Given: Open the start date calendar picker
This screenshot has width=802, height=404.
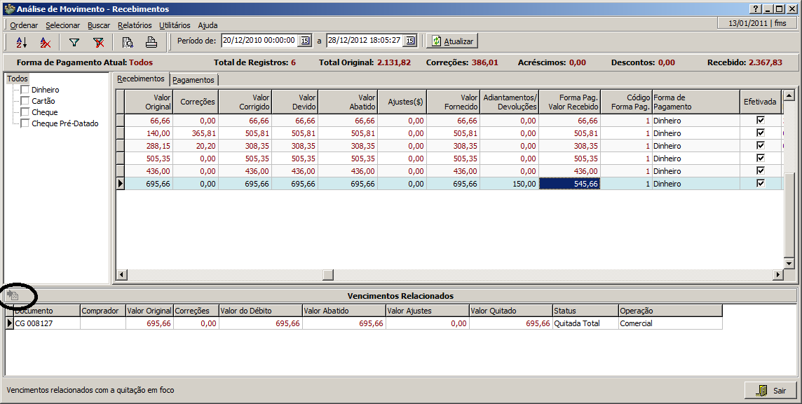Looking at the screenshot, I should (305, 41).
